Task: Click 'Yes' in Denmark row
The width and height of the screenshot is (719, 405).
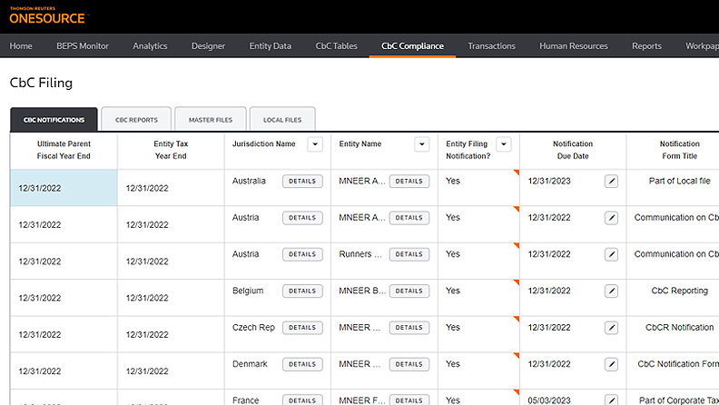Action: pyautogui.click(x=453, y=364)
